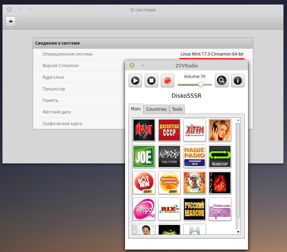Choose the Хіт FM station
Screen dimensions: 287x252
click(x=195, y=130)
